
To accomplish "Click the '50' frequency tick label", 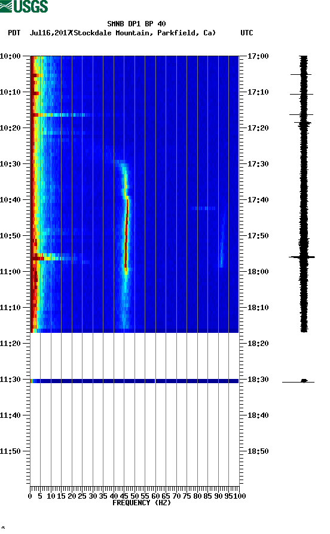I will point(135,496).
